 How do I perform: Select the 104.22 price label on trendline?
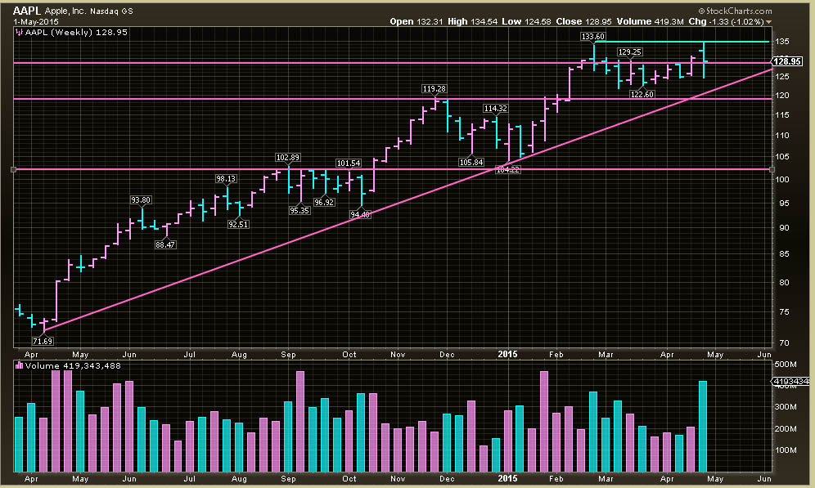tap(508, 170)
